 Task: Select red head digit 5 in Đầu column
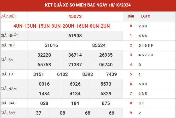click(131, 74)
